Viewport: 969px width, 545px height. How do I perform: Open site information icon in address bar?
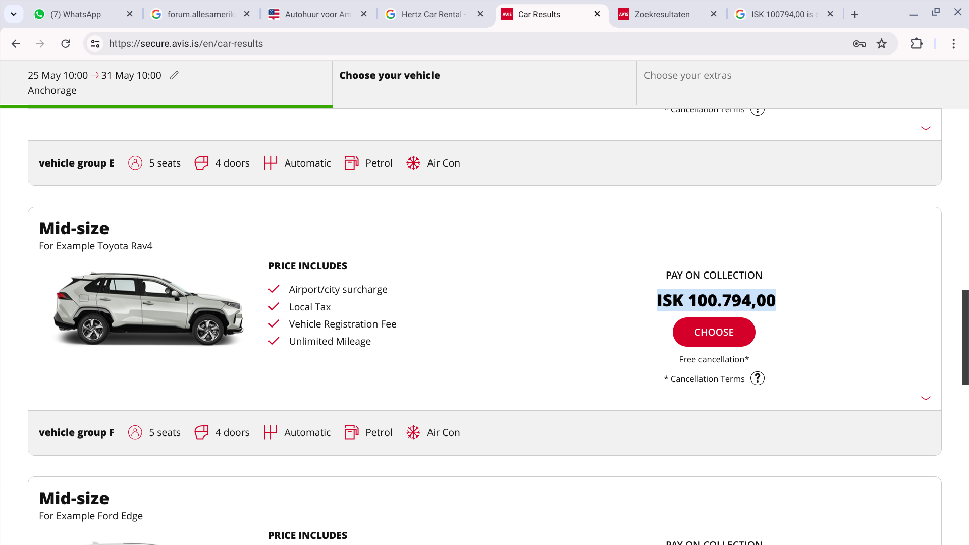[x=95, y=44]
